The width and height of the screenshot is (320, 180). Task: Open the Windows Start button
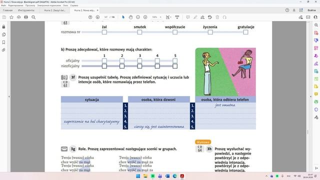coord(138,176)
